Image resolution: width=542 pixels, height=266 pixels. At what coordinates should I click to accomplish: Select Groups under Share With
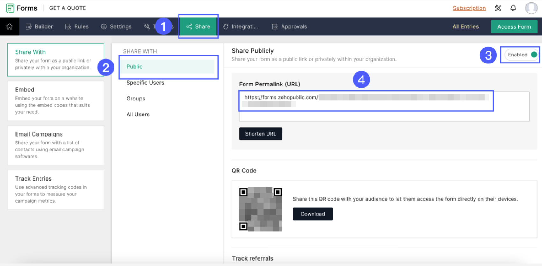click(135, 99)
